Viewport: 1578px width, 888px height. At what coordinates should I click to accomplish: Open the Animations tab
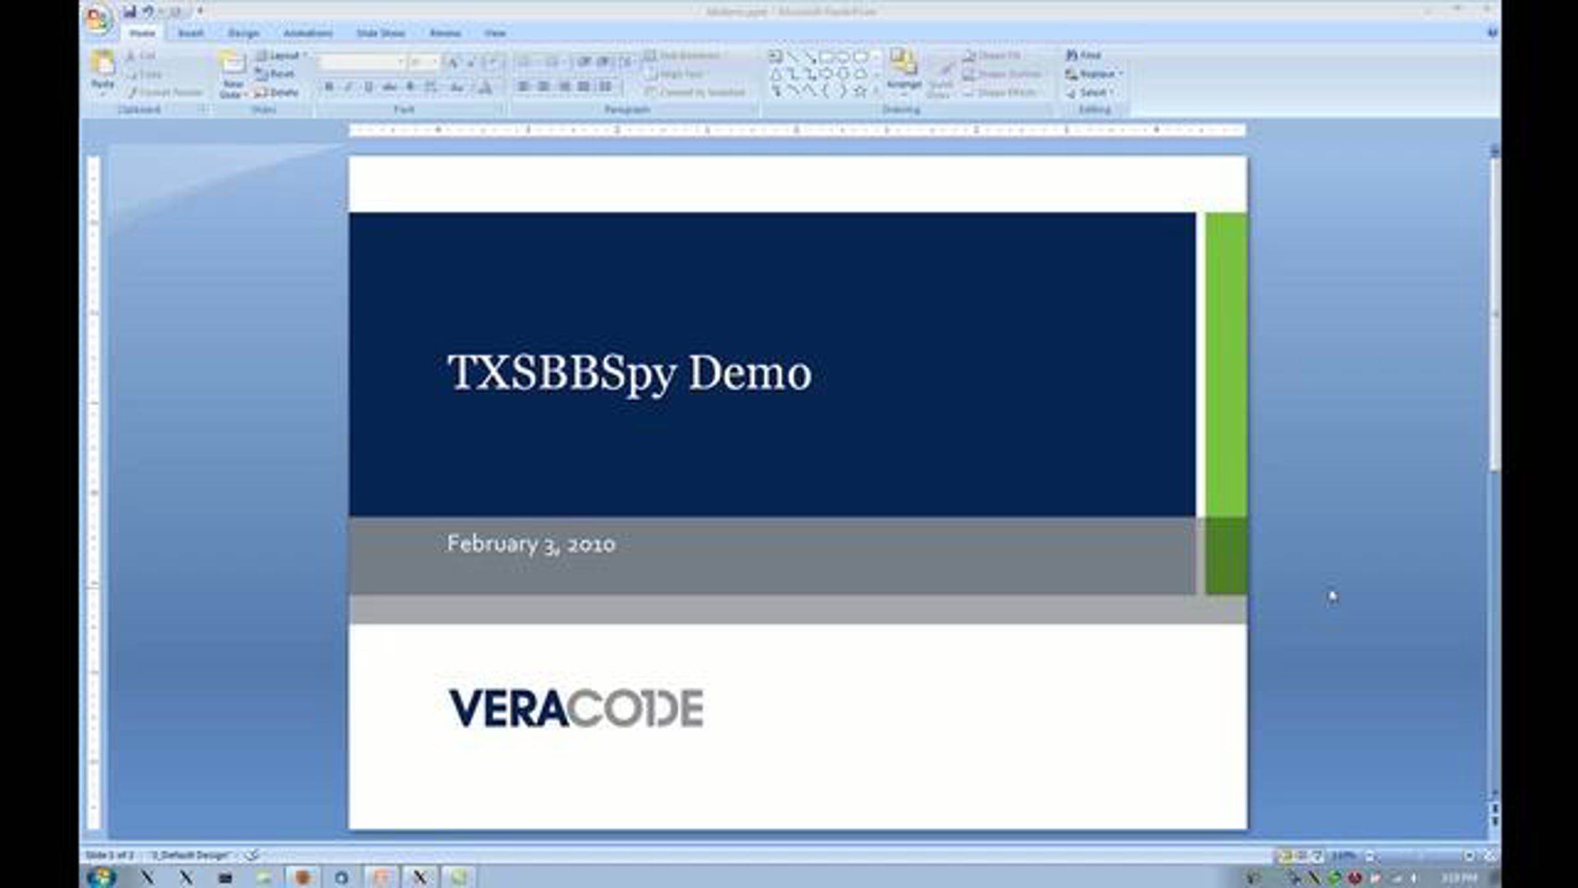pyautogui.click(x=308, y=33)
